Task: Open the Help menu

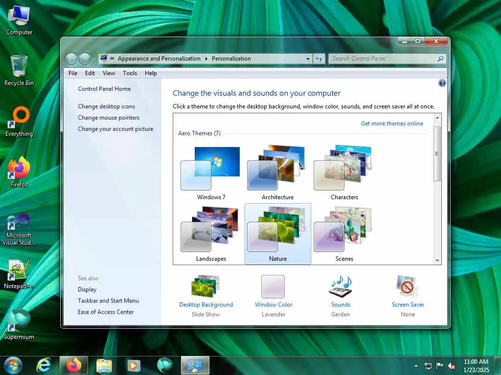Action: click(151, 73)
